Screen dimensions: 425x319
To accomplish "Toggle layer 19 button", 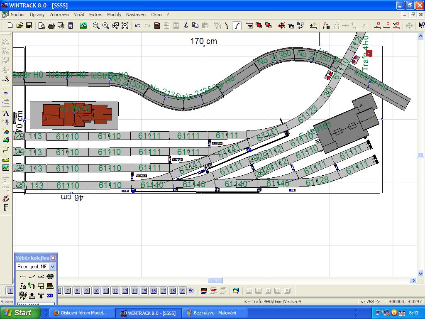I will pos(182,291).
